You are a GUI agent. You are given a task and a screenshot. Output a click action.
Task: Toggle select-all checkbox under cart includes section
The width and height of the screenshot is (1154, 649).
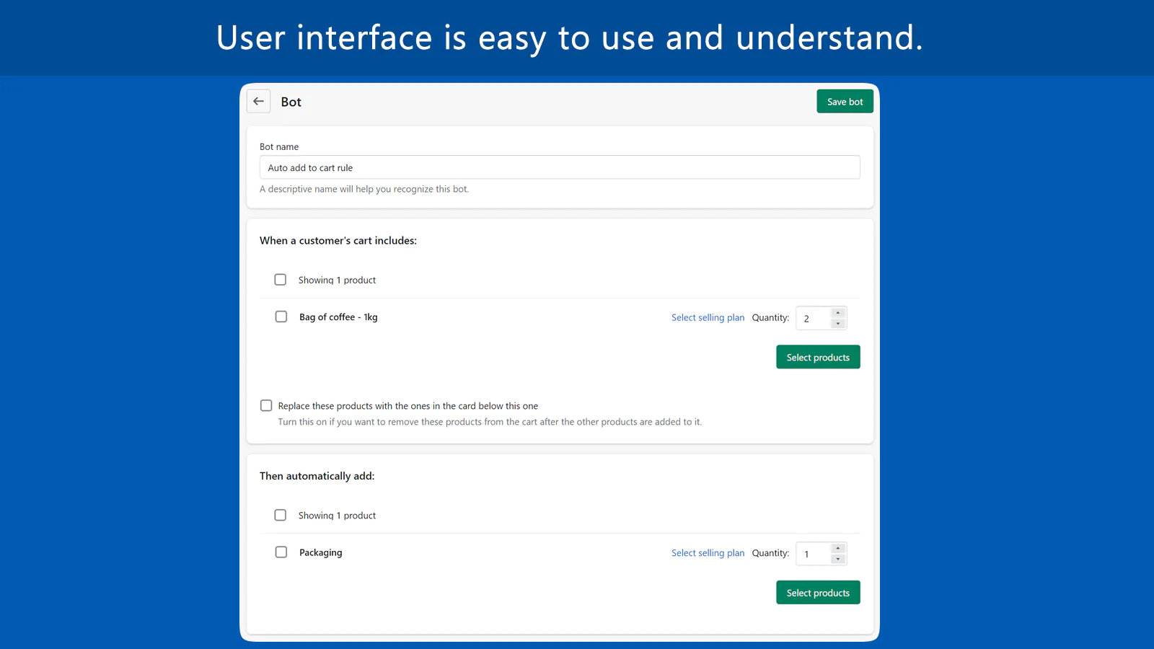[x=281, y=280]
